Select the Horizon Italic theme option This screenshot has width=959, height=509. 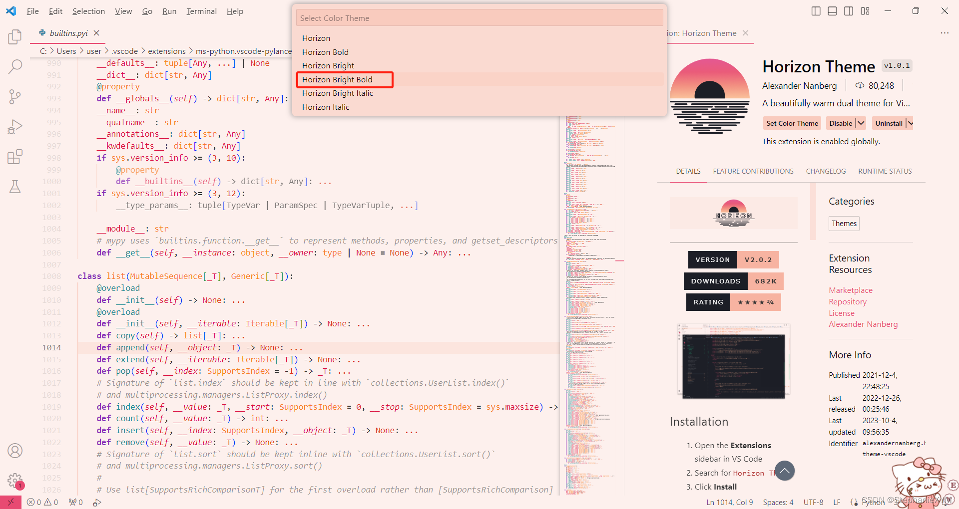point(479,107)
